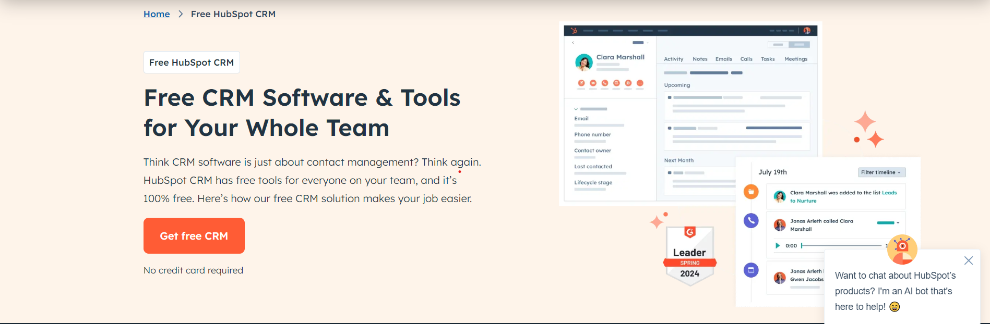
Task: Open the small dropdown above Clara Marshall's name
Action: tap(640, 43)
